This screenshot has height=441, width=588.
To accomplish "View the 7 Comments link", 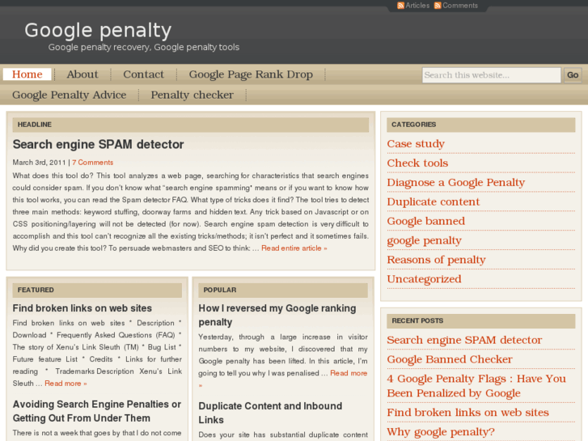I will (93, 163).
